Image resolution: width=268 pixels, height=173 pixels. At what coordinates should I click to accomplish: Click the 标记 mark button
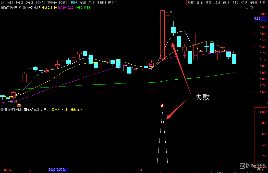point(244,3)
